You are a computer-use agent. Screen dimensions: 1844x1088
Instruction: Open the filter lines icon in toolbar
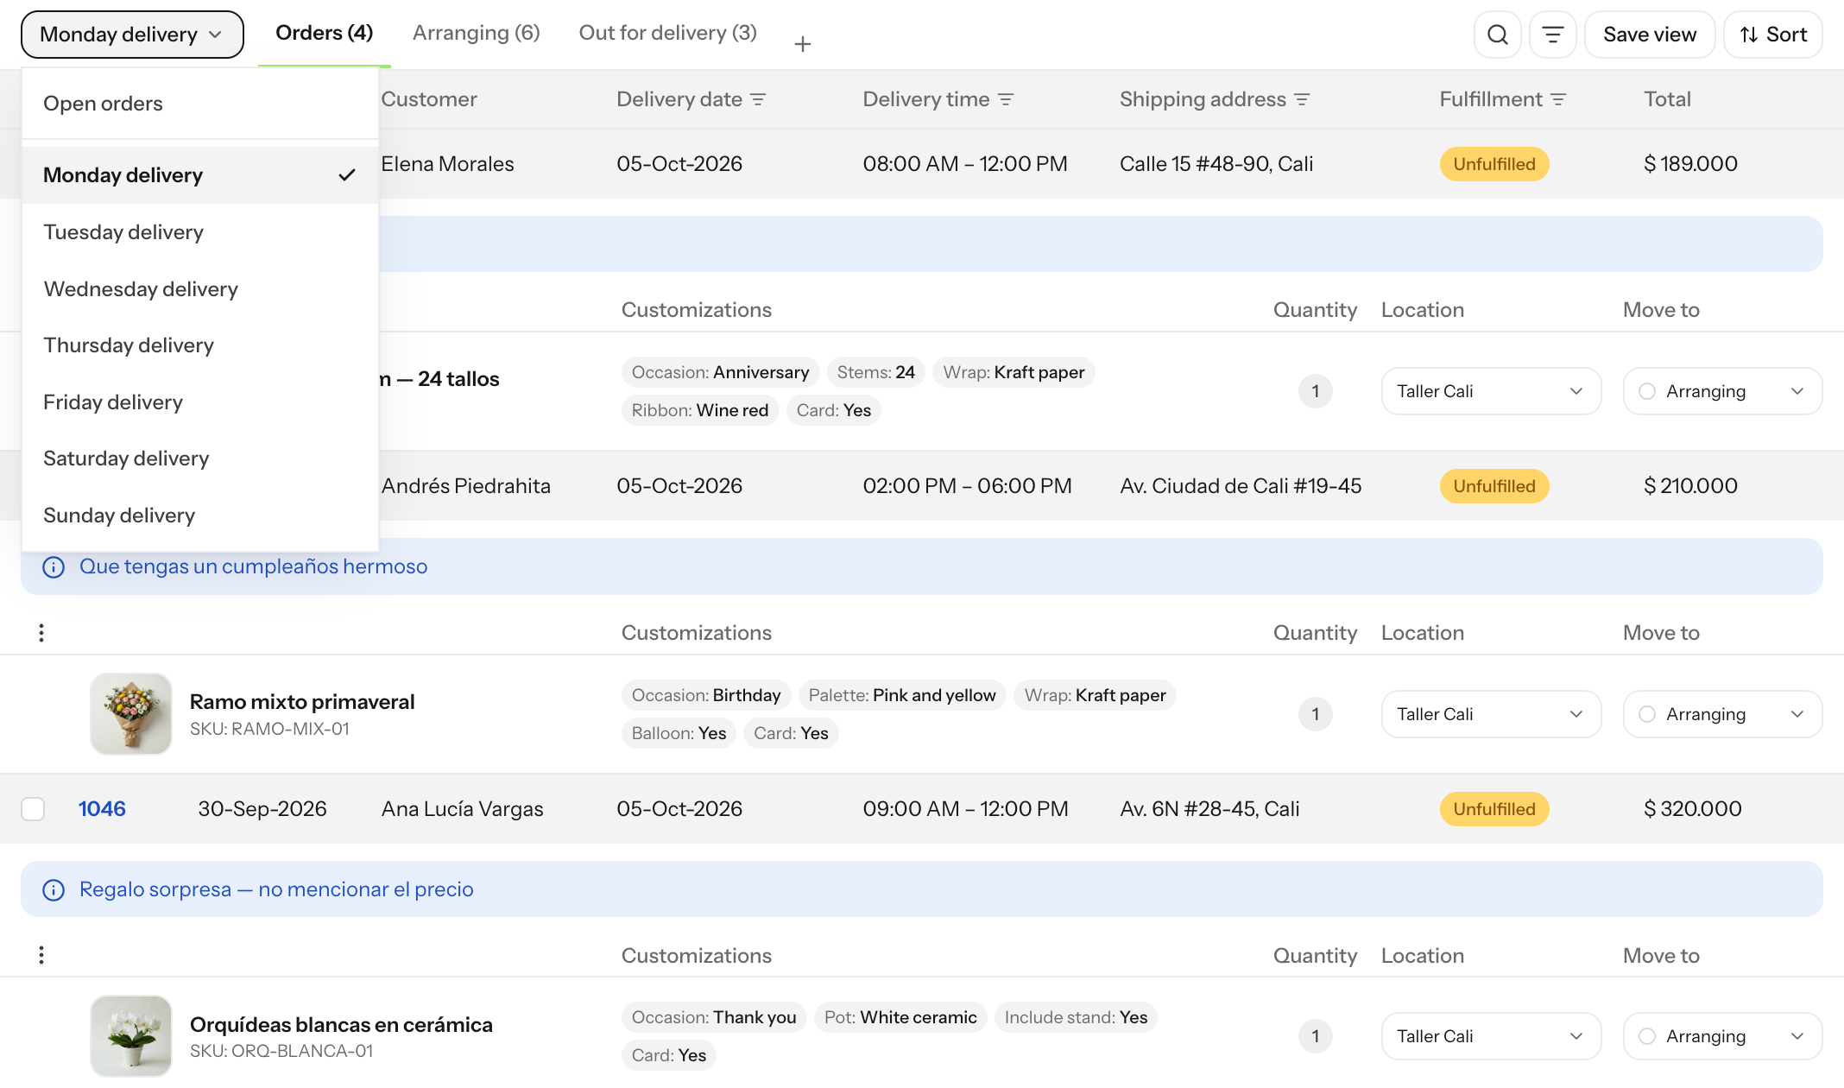[1552, 35]
